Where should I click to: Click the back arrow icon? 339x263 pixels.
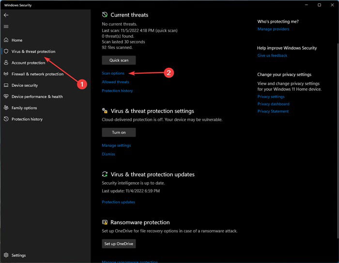6,15
